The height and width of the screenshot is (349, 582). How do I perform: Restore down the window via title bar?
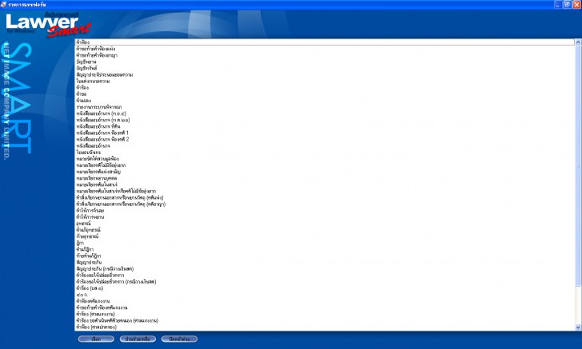568,5
